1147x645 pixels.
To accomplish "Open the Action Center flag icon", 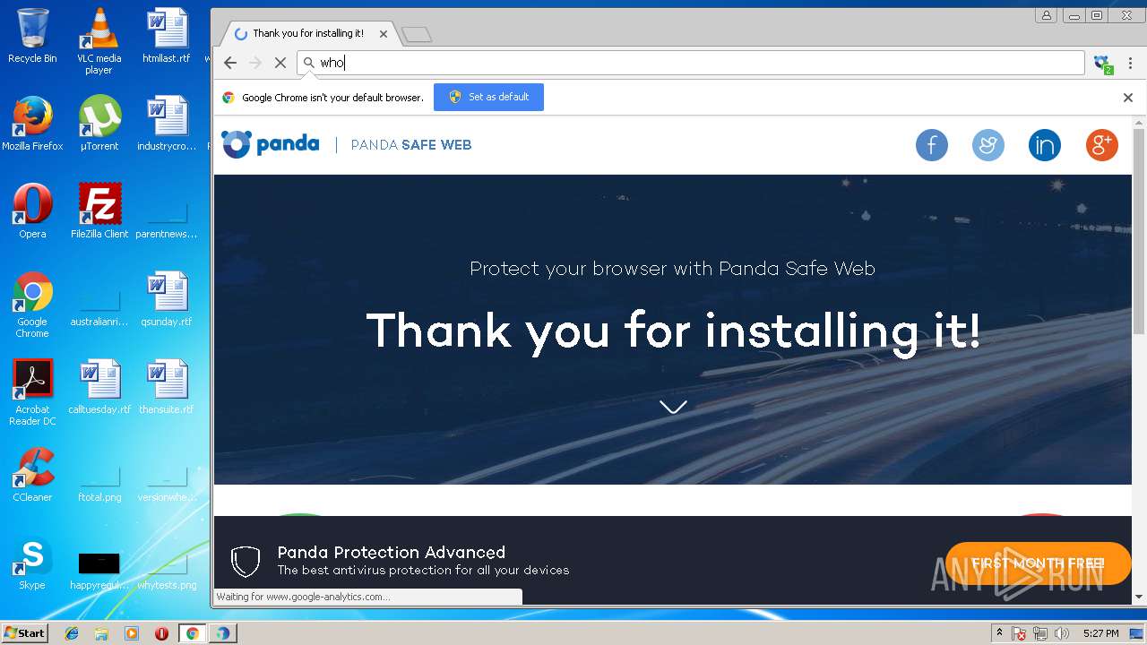I will [x=1019, y=633].
